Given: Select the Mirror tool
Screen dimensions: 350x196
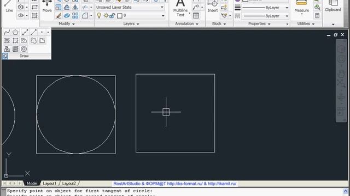Looking at the screenshot, I should 75,7.
